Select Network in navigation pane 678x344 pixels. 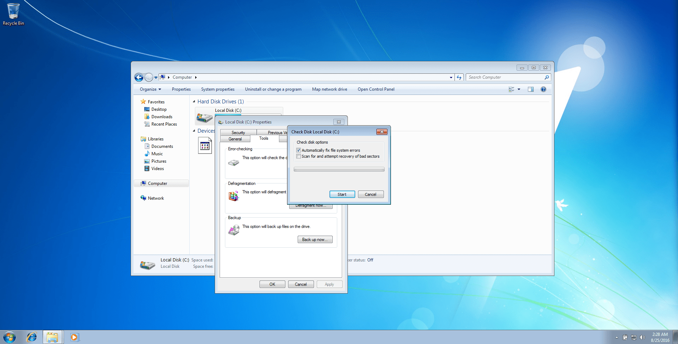[x=156, y=198]
